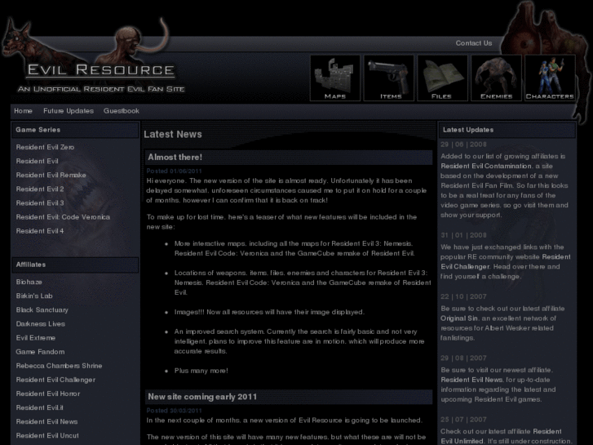Visit the Birkin's Lab affiliate

tap(34, 296)
